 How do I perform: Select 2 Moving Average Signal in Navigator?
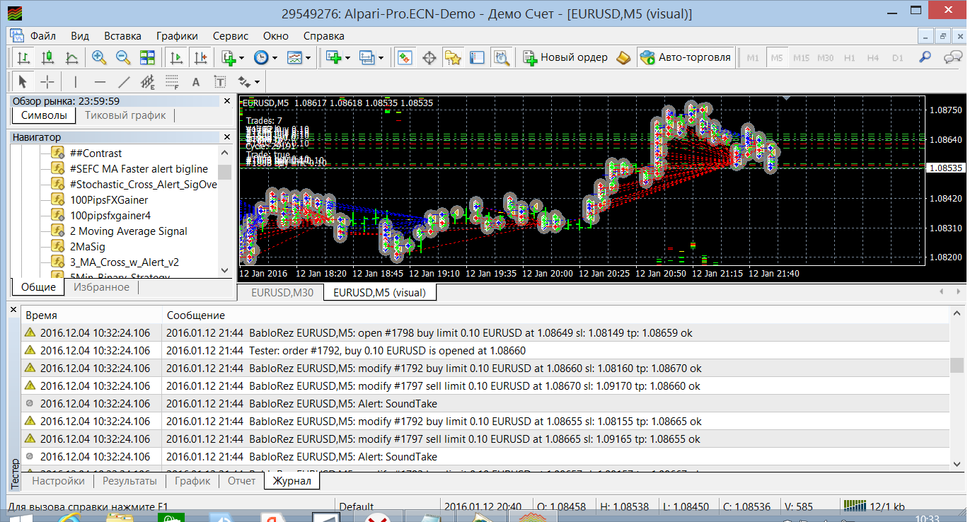coord(128,231)
